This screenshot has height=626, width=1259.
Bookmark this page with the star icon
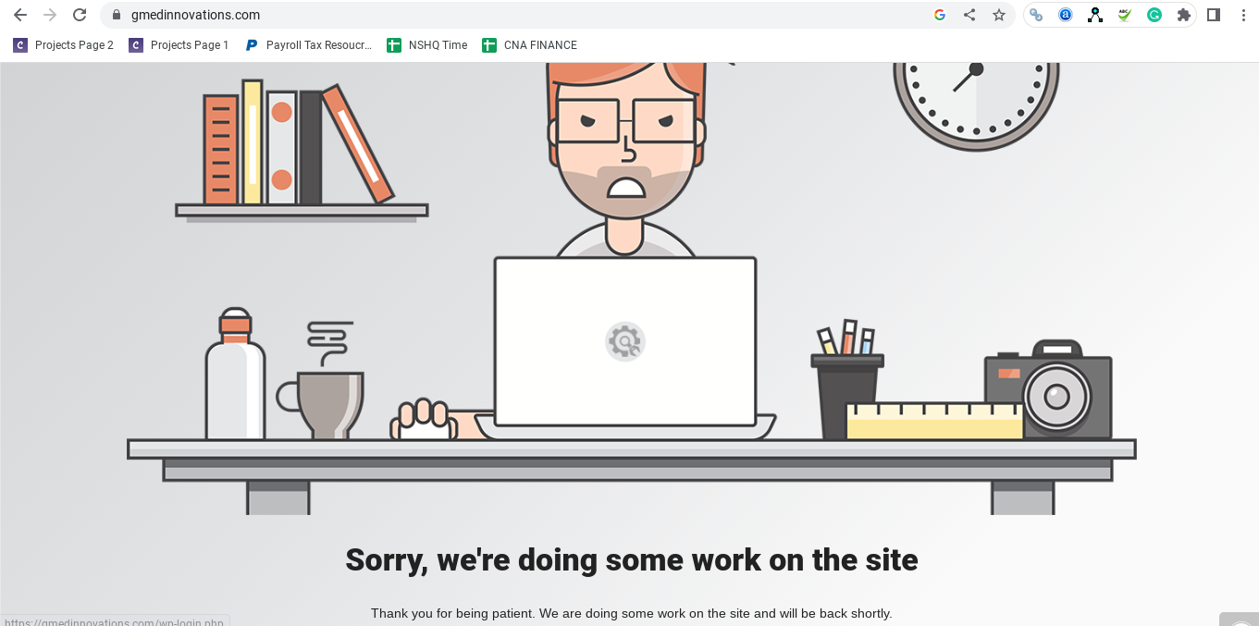999,15
